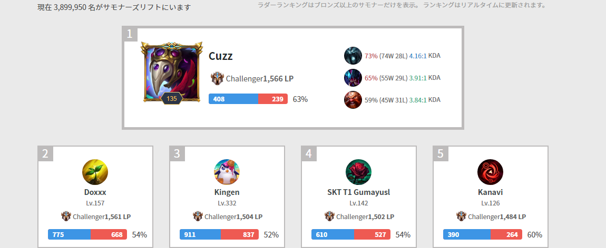
Task: Click SKT T1 Gumayusl's rose profile icon
Action: click(x=359, y=172)
